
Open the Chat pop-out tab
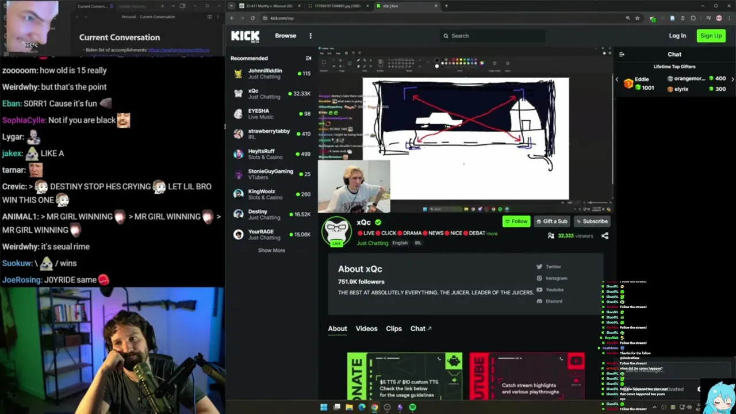tap(421, 329)
